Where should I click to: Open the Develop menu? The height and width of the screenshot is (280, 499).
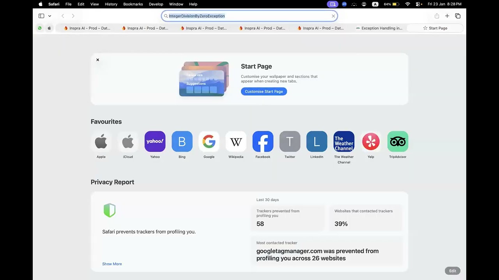156,4
